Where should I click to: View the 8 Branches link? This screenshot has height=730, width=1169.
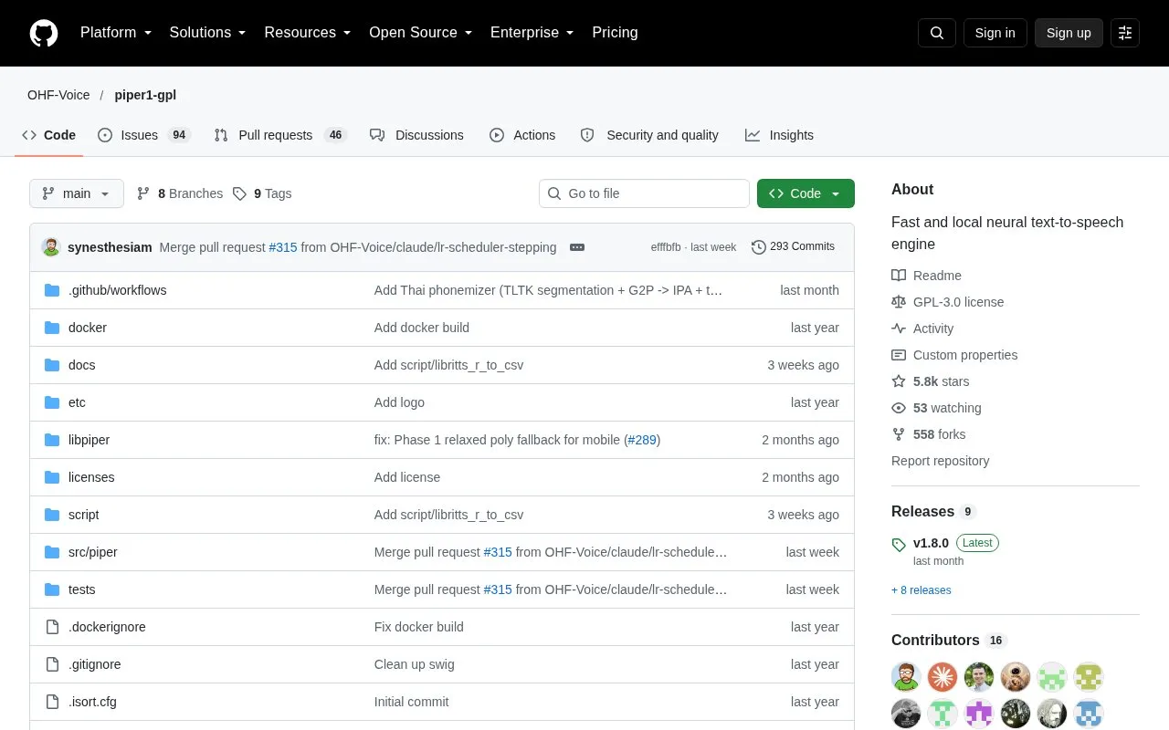tap(180, 193)
